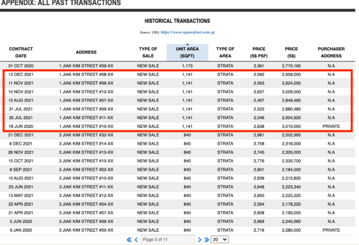The height and width of the screenshot is (245, 359).
Task: Click the Unit Area (SQFT) column header
Action: click(x=187, y=53)
